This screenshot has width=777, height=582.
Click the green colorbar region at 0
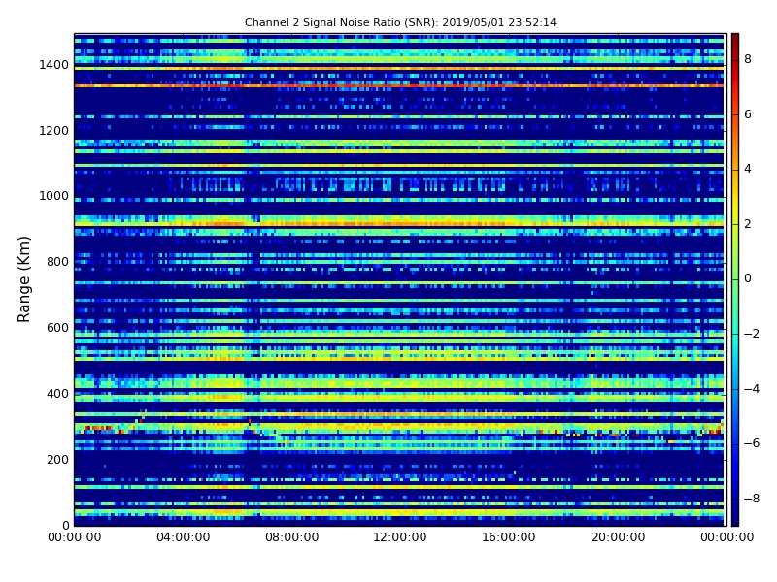[x=735, y=278]
